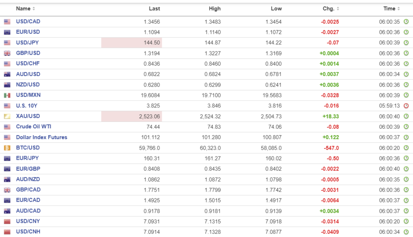This screenshot has width=413, height=237.
Task: Open the Dollar Index Futures link
Action: click(x=42, y=137)
